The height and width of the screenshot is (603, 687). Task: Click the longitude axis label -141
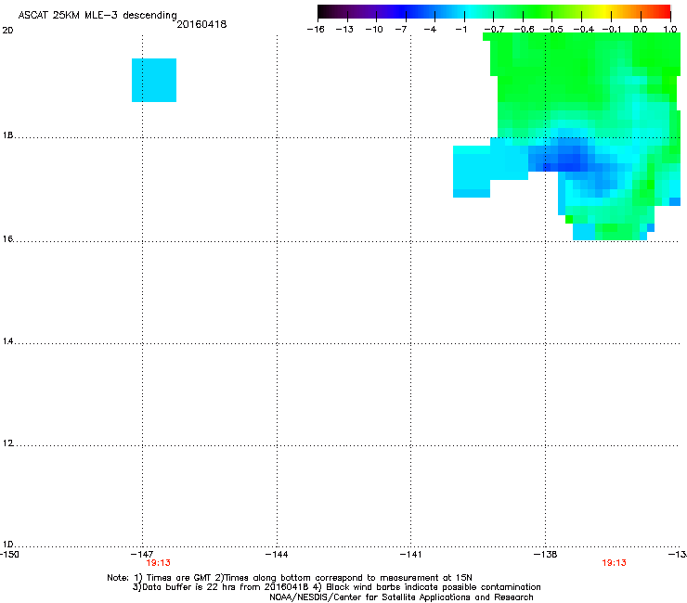410,555
